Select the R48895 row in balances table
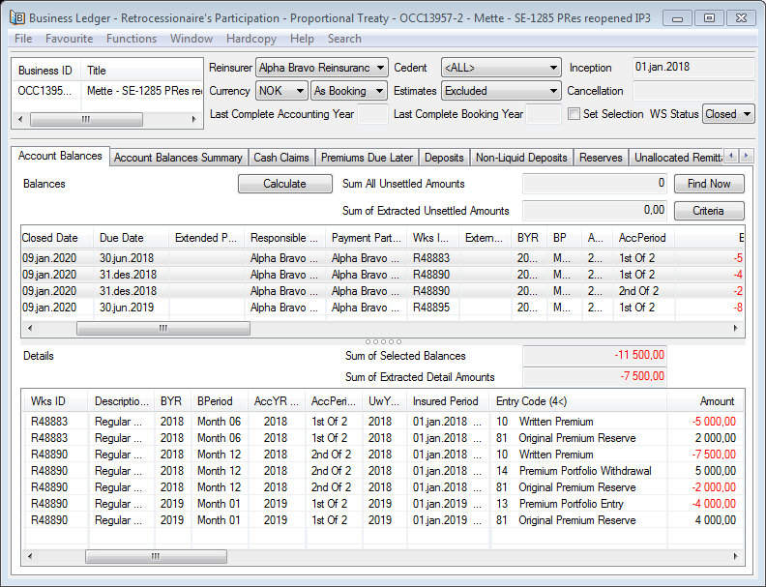766x587 pixels. (428, 308)
